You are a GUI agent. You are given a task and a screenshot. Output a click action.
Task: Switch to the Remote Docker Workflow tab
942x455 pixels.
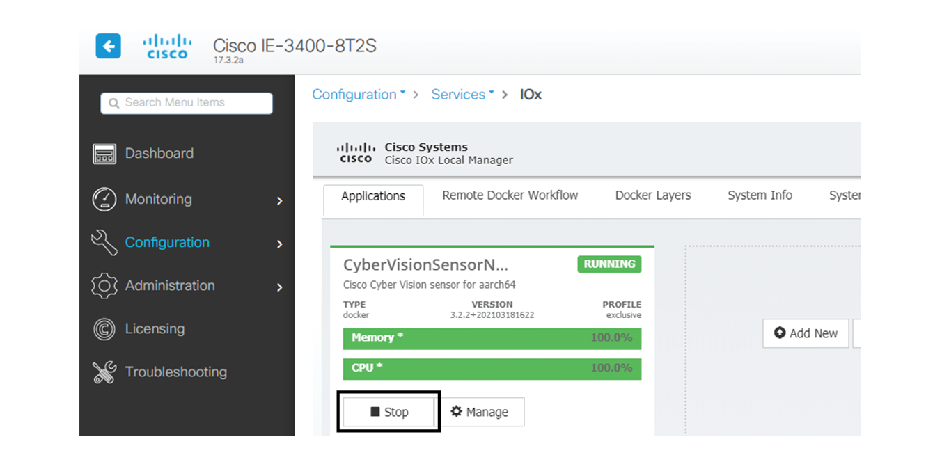pos(510,195)
